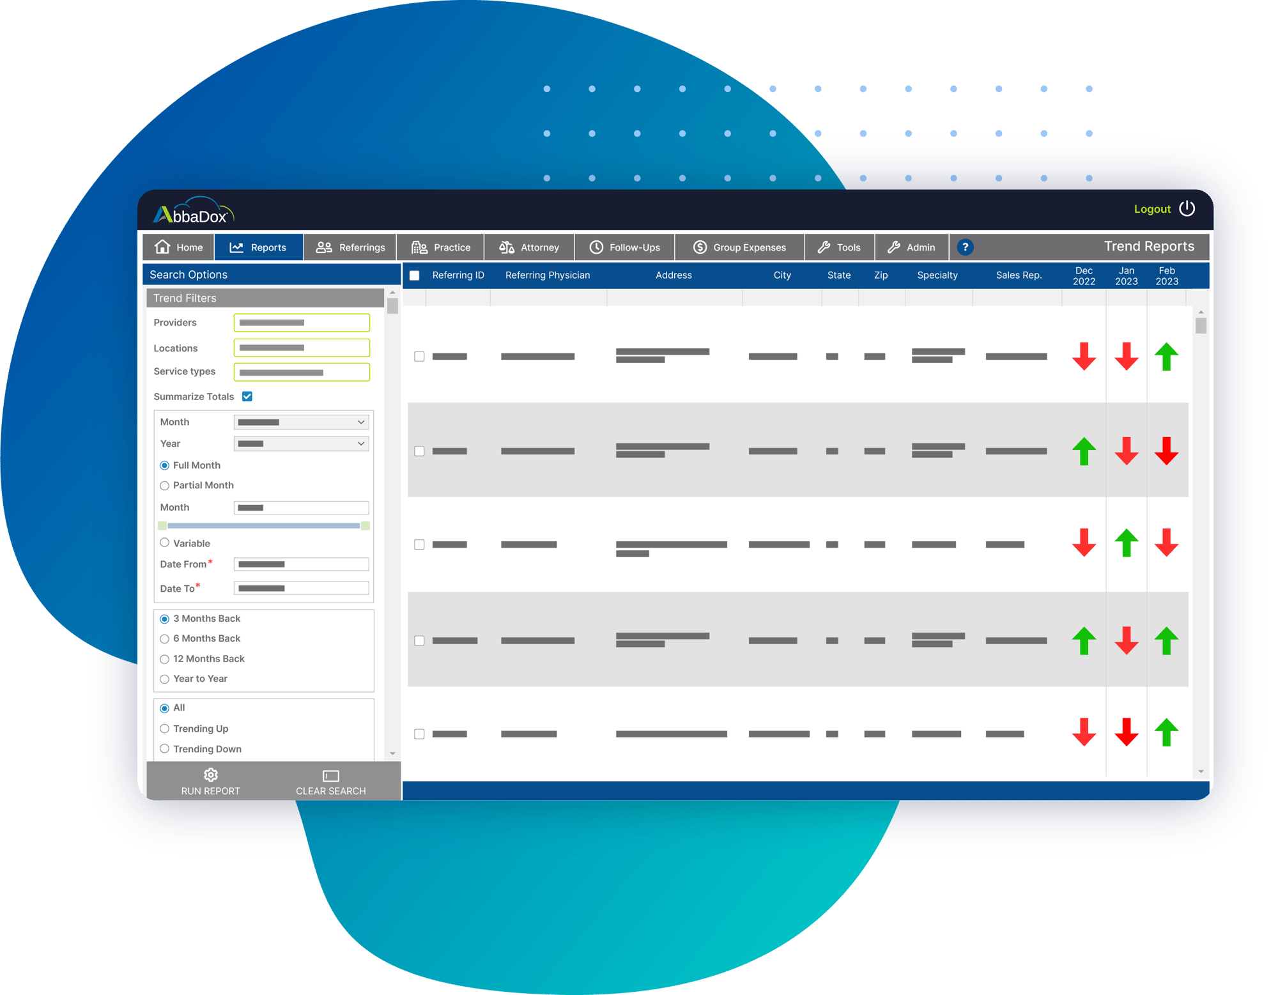The height and width of the screenshot is (995, 1278).
Task: Click the Admin wrench icon
Action: 893,247
